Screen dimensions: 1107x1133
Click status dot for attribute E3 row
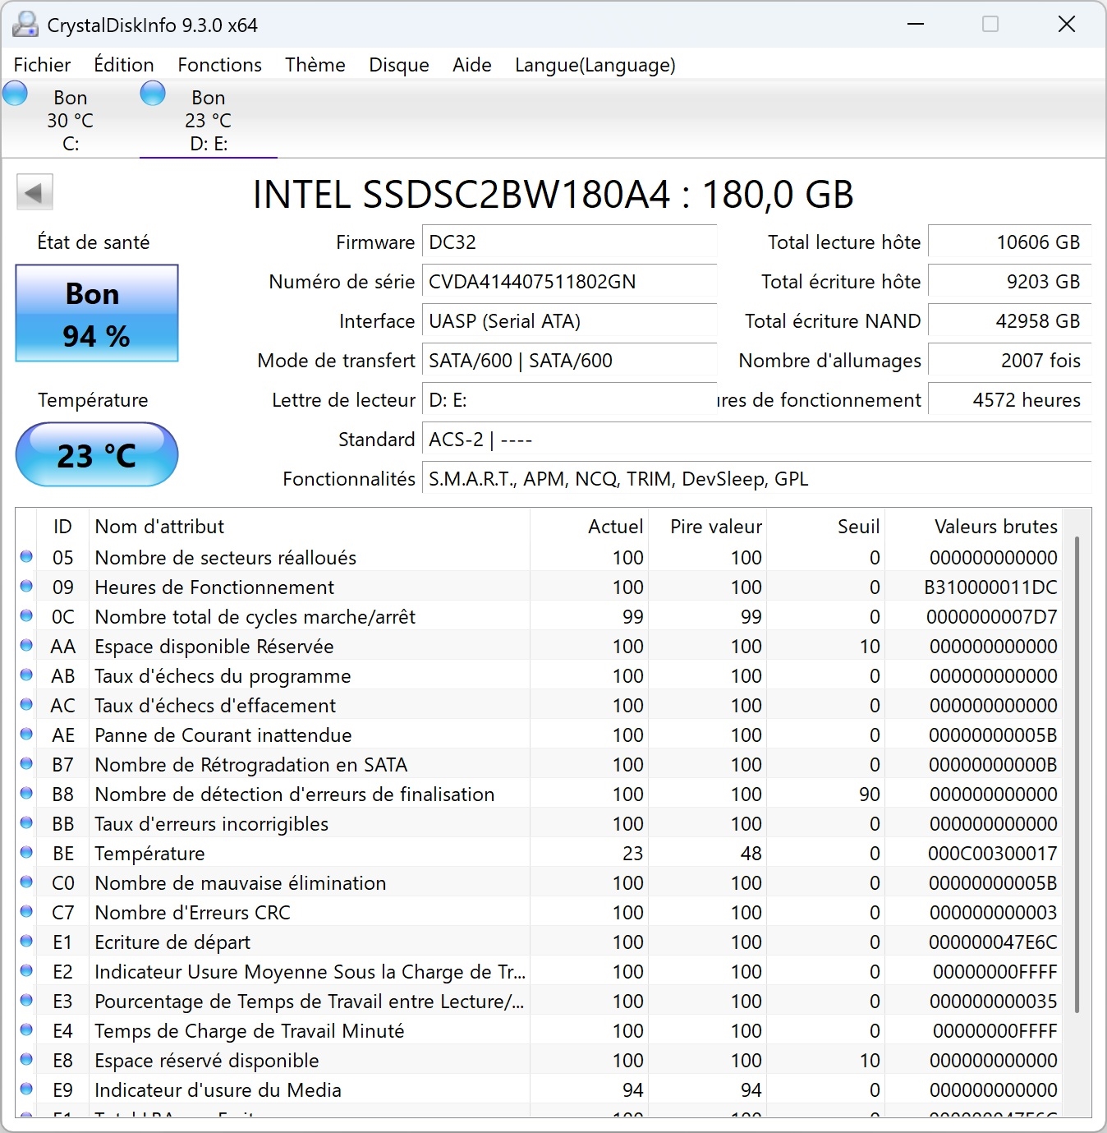(26, 1001)
